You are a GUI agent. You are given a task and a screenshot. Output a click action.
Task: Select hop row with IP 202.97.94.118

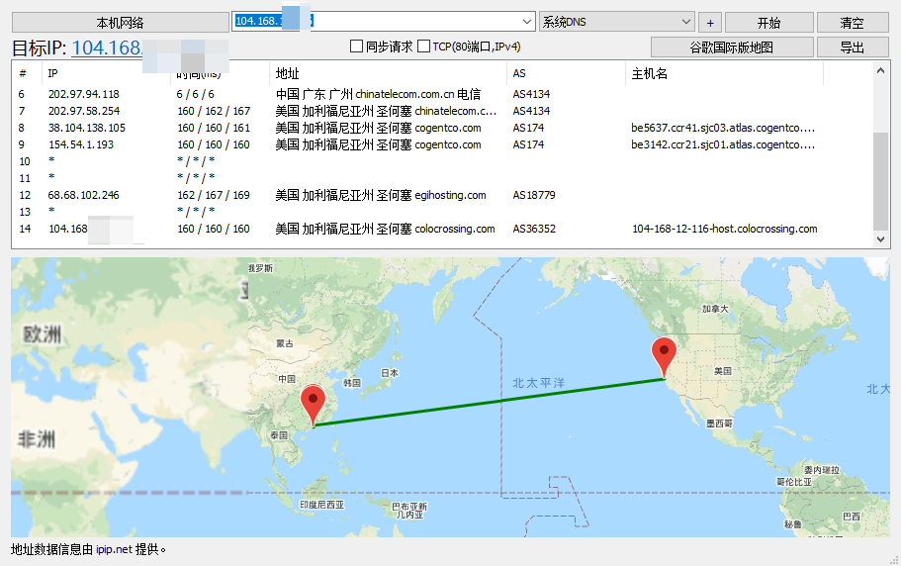[441, 94]
